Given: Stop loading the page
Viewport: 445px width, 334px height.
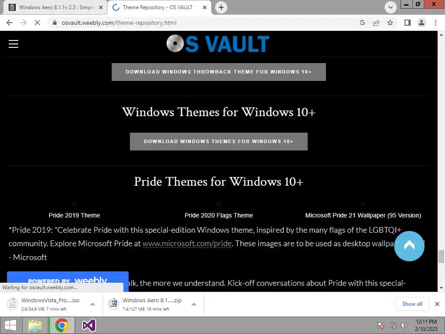Looking at the screenshot, I should pos(37,23).
